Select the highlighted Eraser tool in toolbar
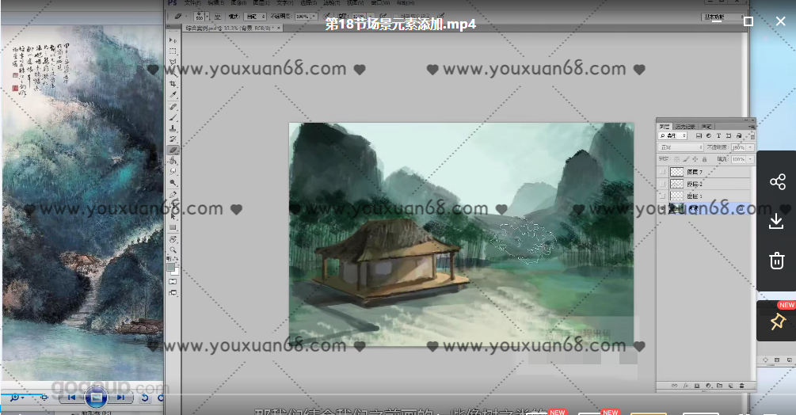Screen dimensions: 796x415 click(x=173, y=150)
